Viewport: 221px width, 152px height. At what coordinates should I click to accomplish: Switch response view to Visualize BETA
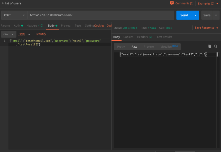pos(169,47)
